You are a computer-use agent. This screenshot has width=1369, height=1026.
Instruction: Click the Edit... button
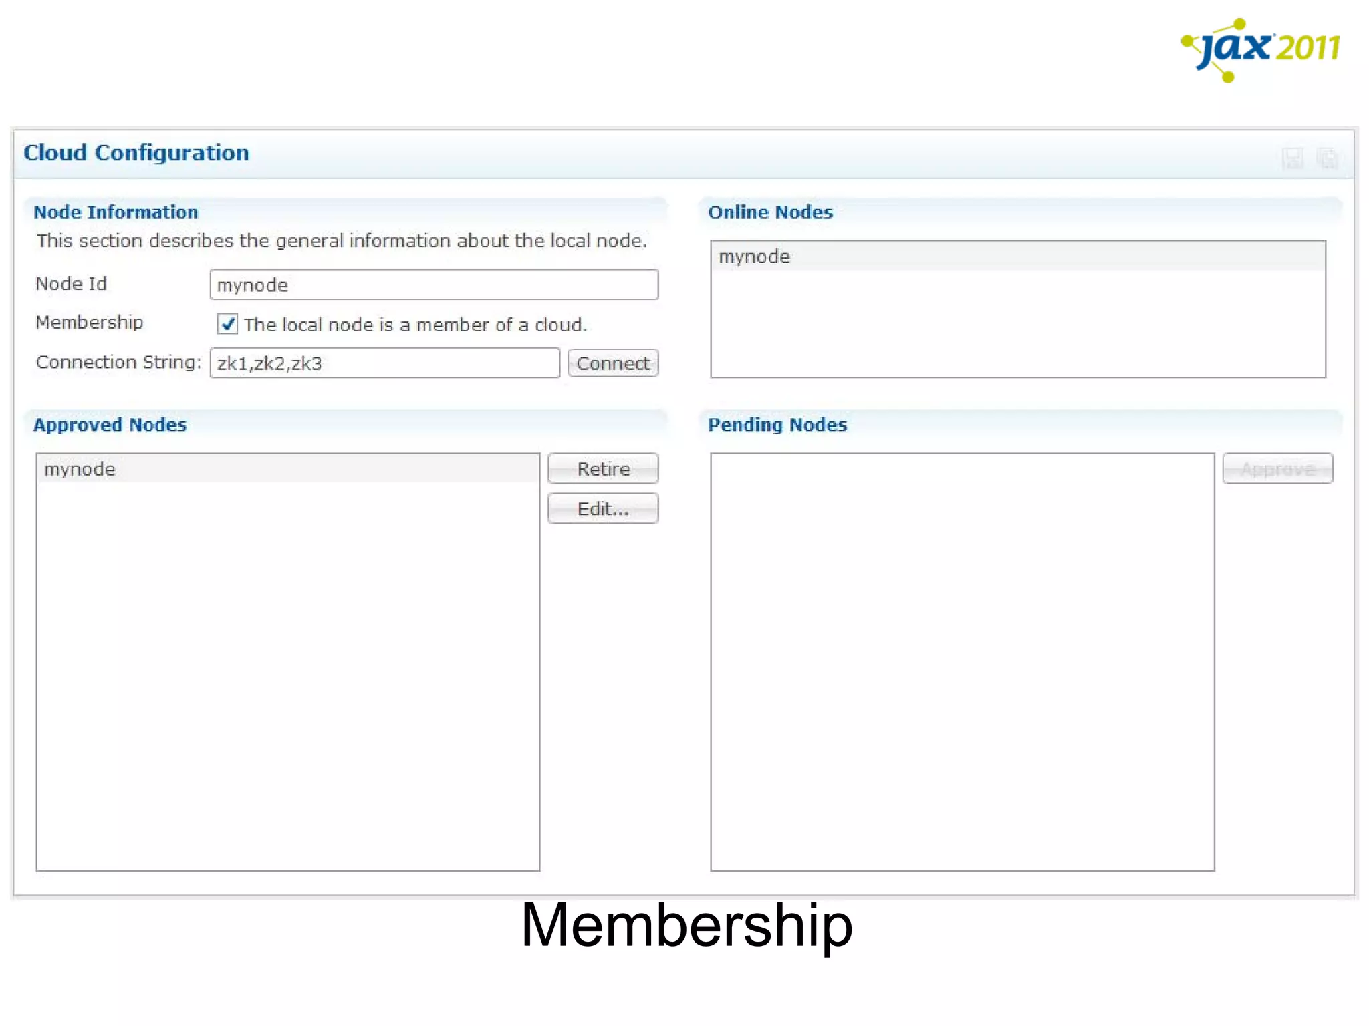tap(603, 508)
